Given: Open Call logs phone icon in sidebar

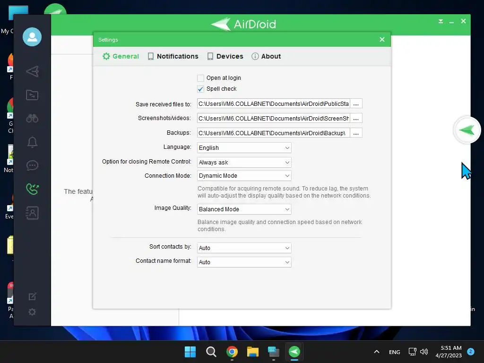Looking at the screenshot, I should (x=32, y=189).
